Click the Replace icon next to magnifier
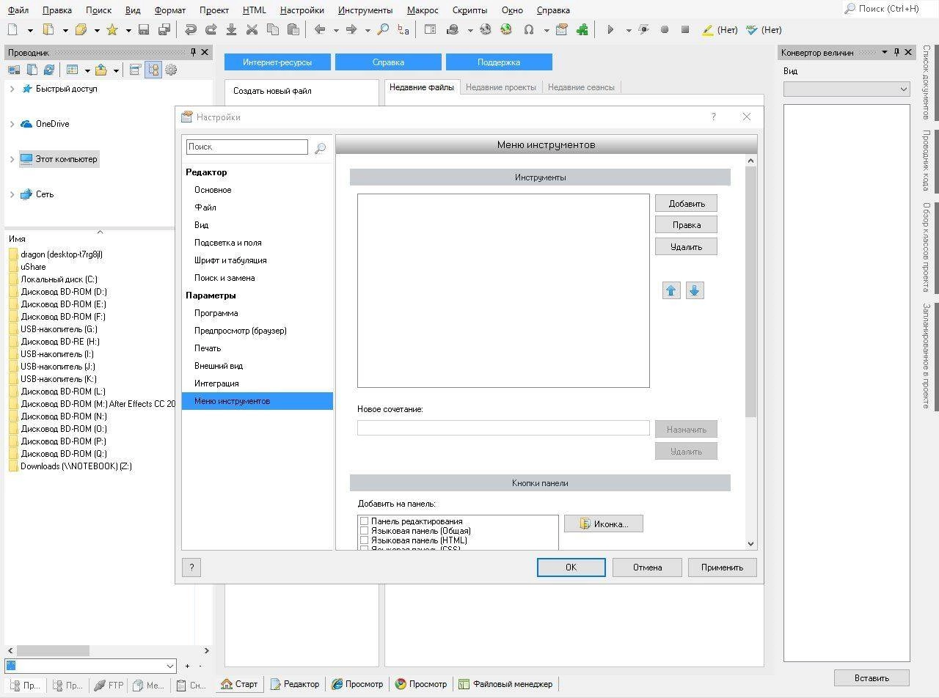 pyautogui.click(x=403, y=30)
